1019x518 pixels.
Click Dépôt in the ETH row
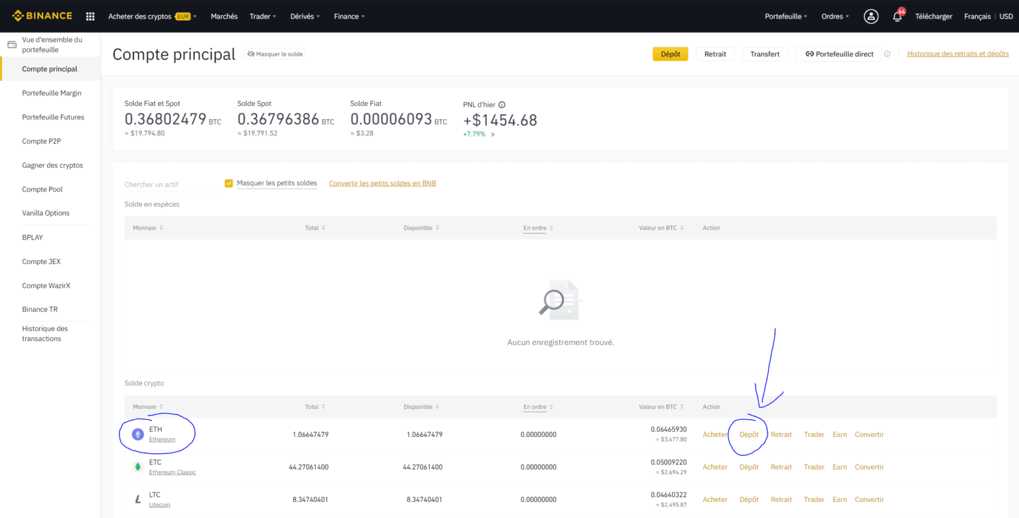coord(749,434)
